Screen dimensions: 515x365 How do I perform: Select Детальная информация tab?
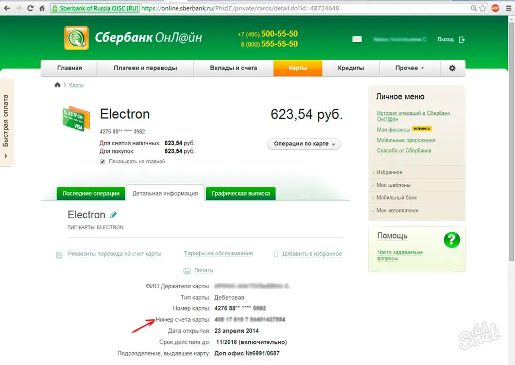(x=165, y=194)
